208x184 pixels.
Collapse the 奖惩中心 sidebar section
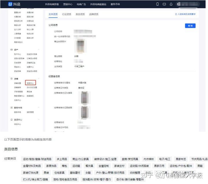[39, 120]
